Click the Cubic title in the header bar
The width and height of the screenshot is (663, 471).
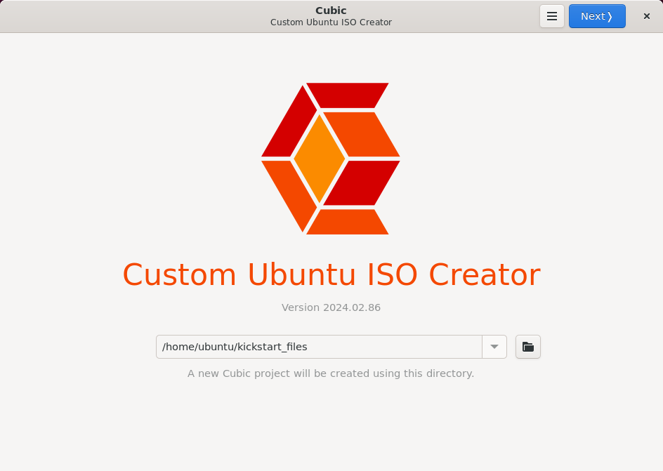(331, 11)
